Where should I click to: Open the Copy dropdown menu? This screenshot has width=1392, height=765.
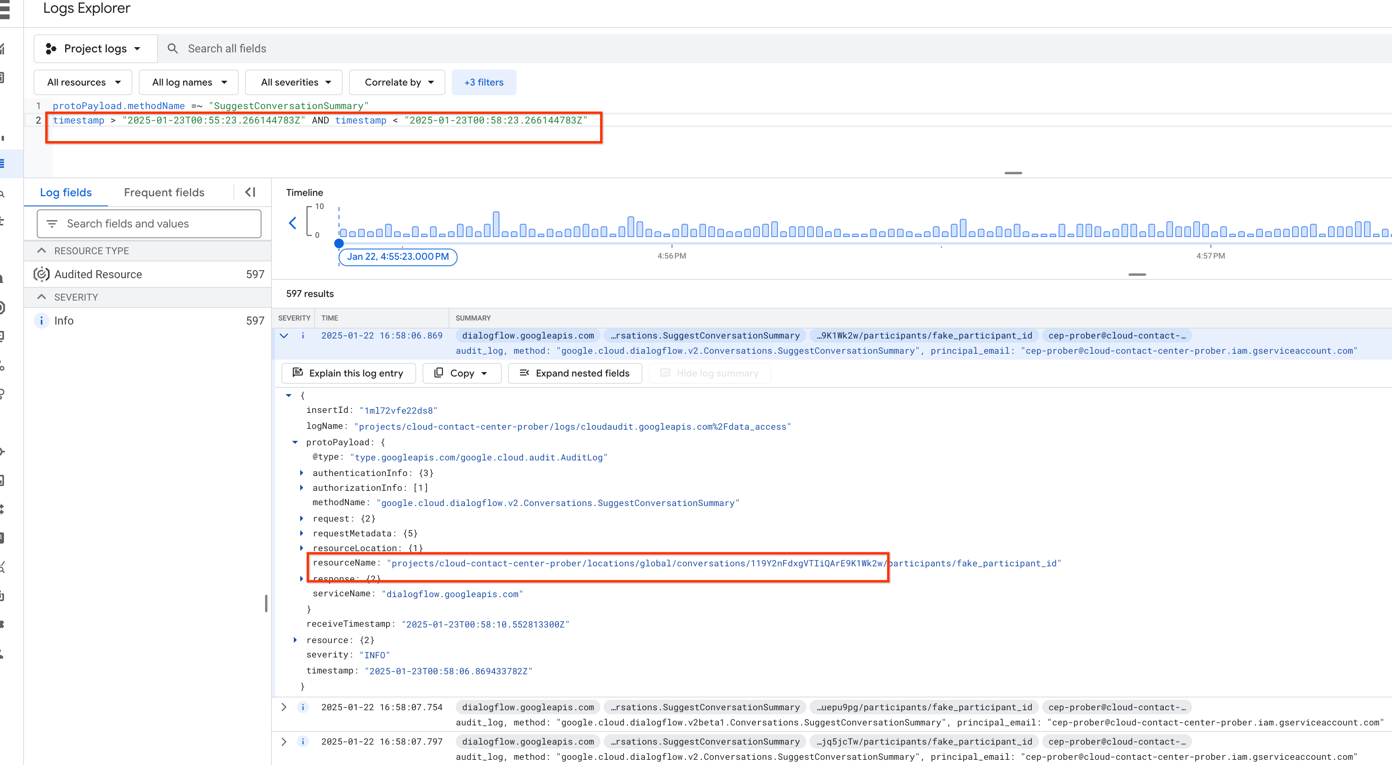[462, 373]
